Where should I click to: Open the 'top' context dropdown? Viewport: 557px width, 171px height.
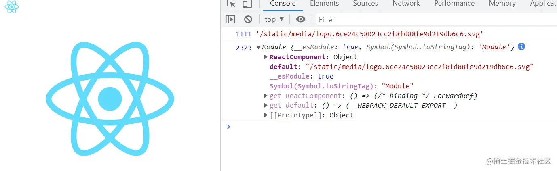click(x=274, y=19)
